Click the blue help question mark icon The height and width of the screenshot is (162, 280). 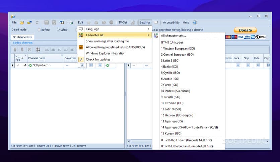tap(194, 23)
